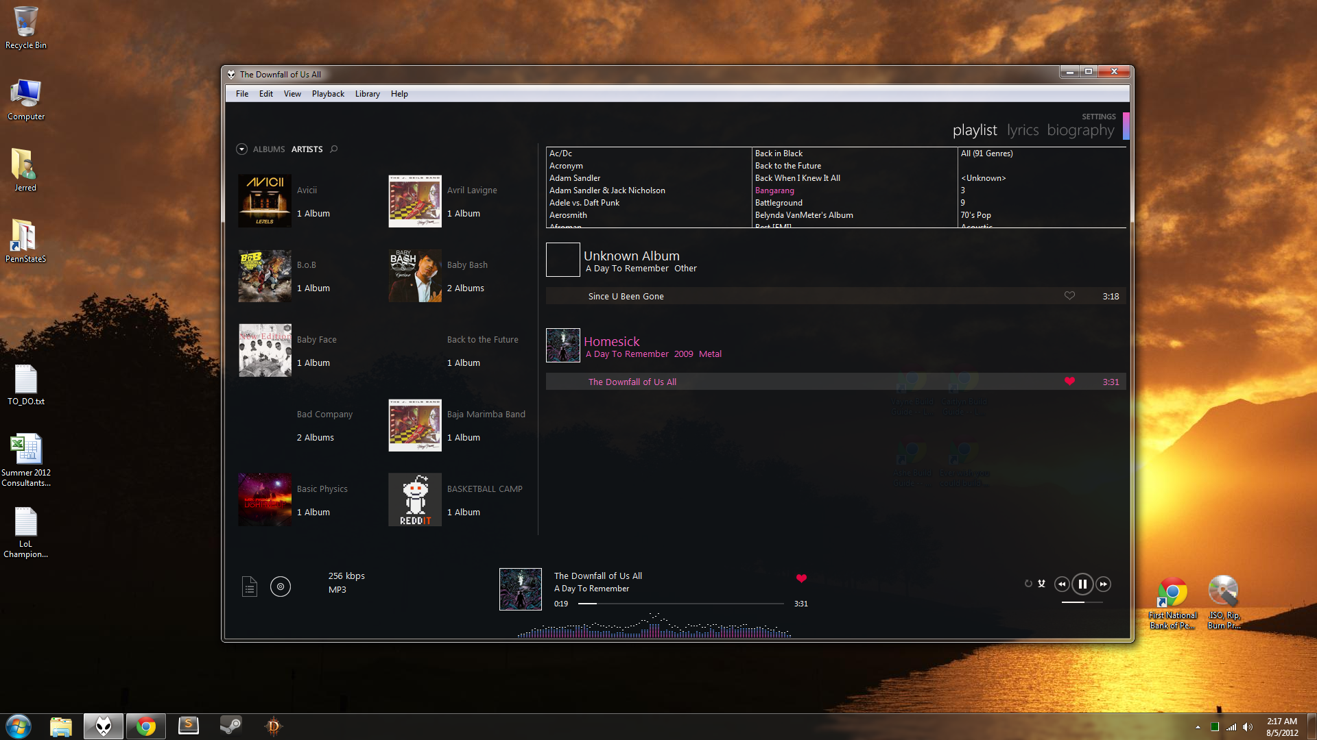Select Baja Marimba Band cover art
The width and height of the screenshot is (1317, 740).
415,425
